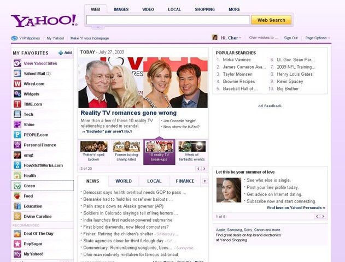
Task: Click the Personals woman photo
Action: pos(229,190)
